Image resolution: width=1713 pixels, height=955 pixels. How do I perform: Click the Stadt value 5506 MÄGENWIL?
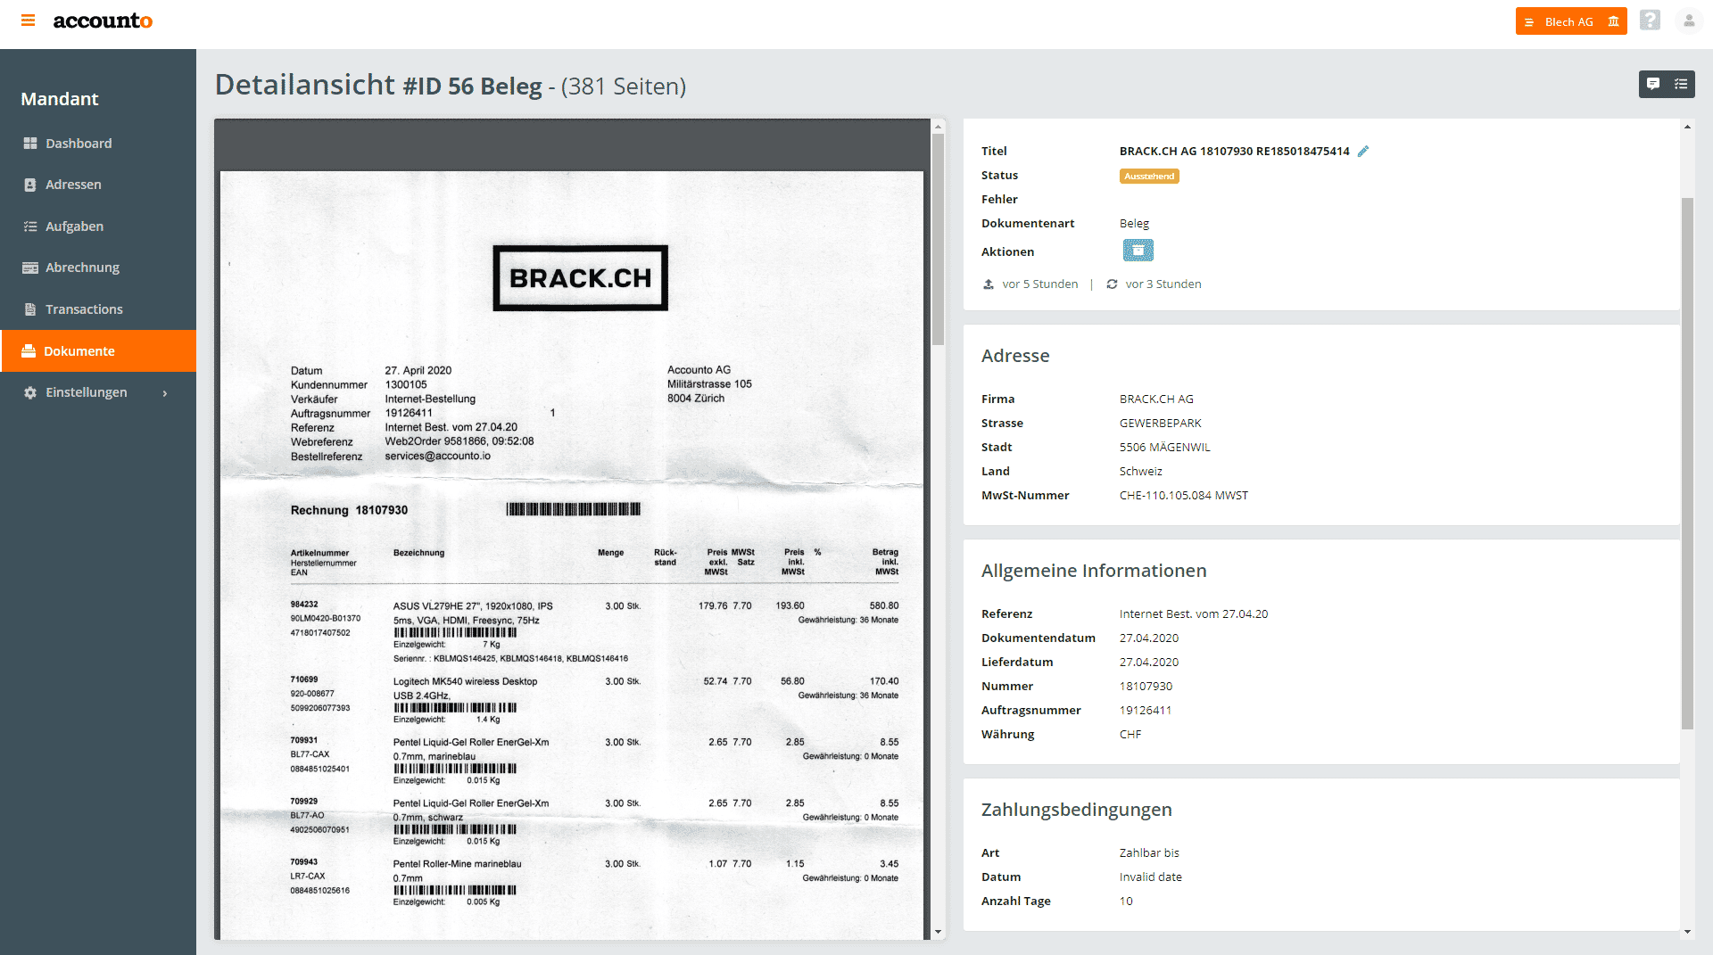(1164, 448)
